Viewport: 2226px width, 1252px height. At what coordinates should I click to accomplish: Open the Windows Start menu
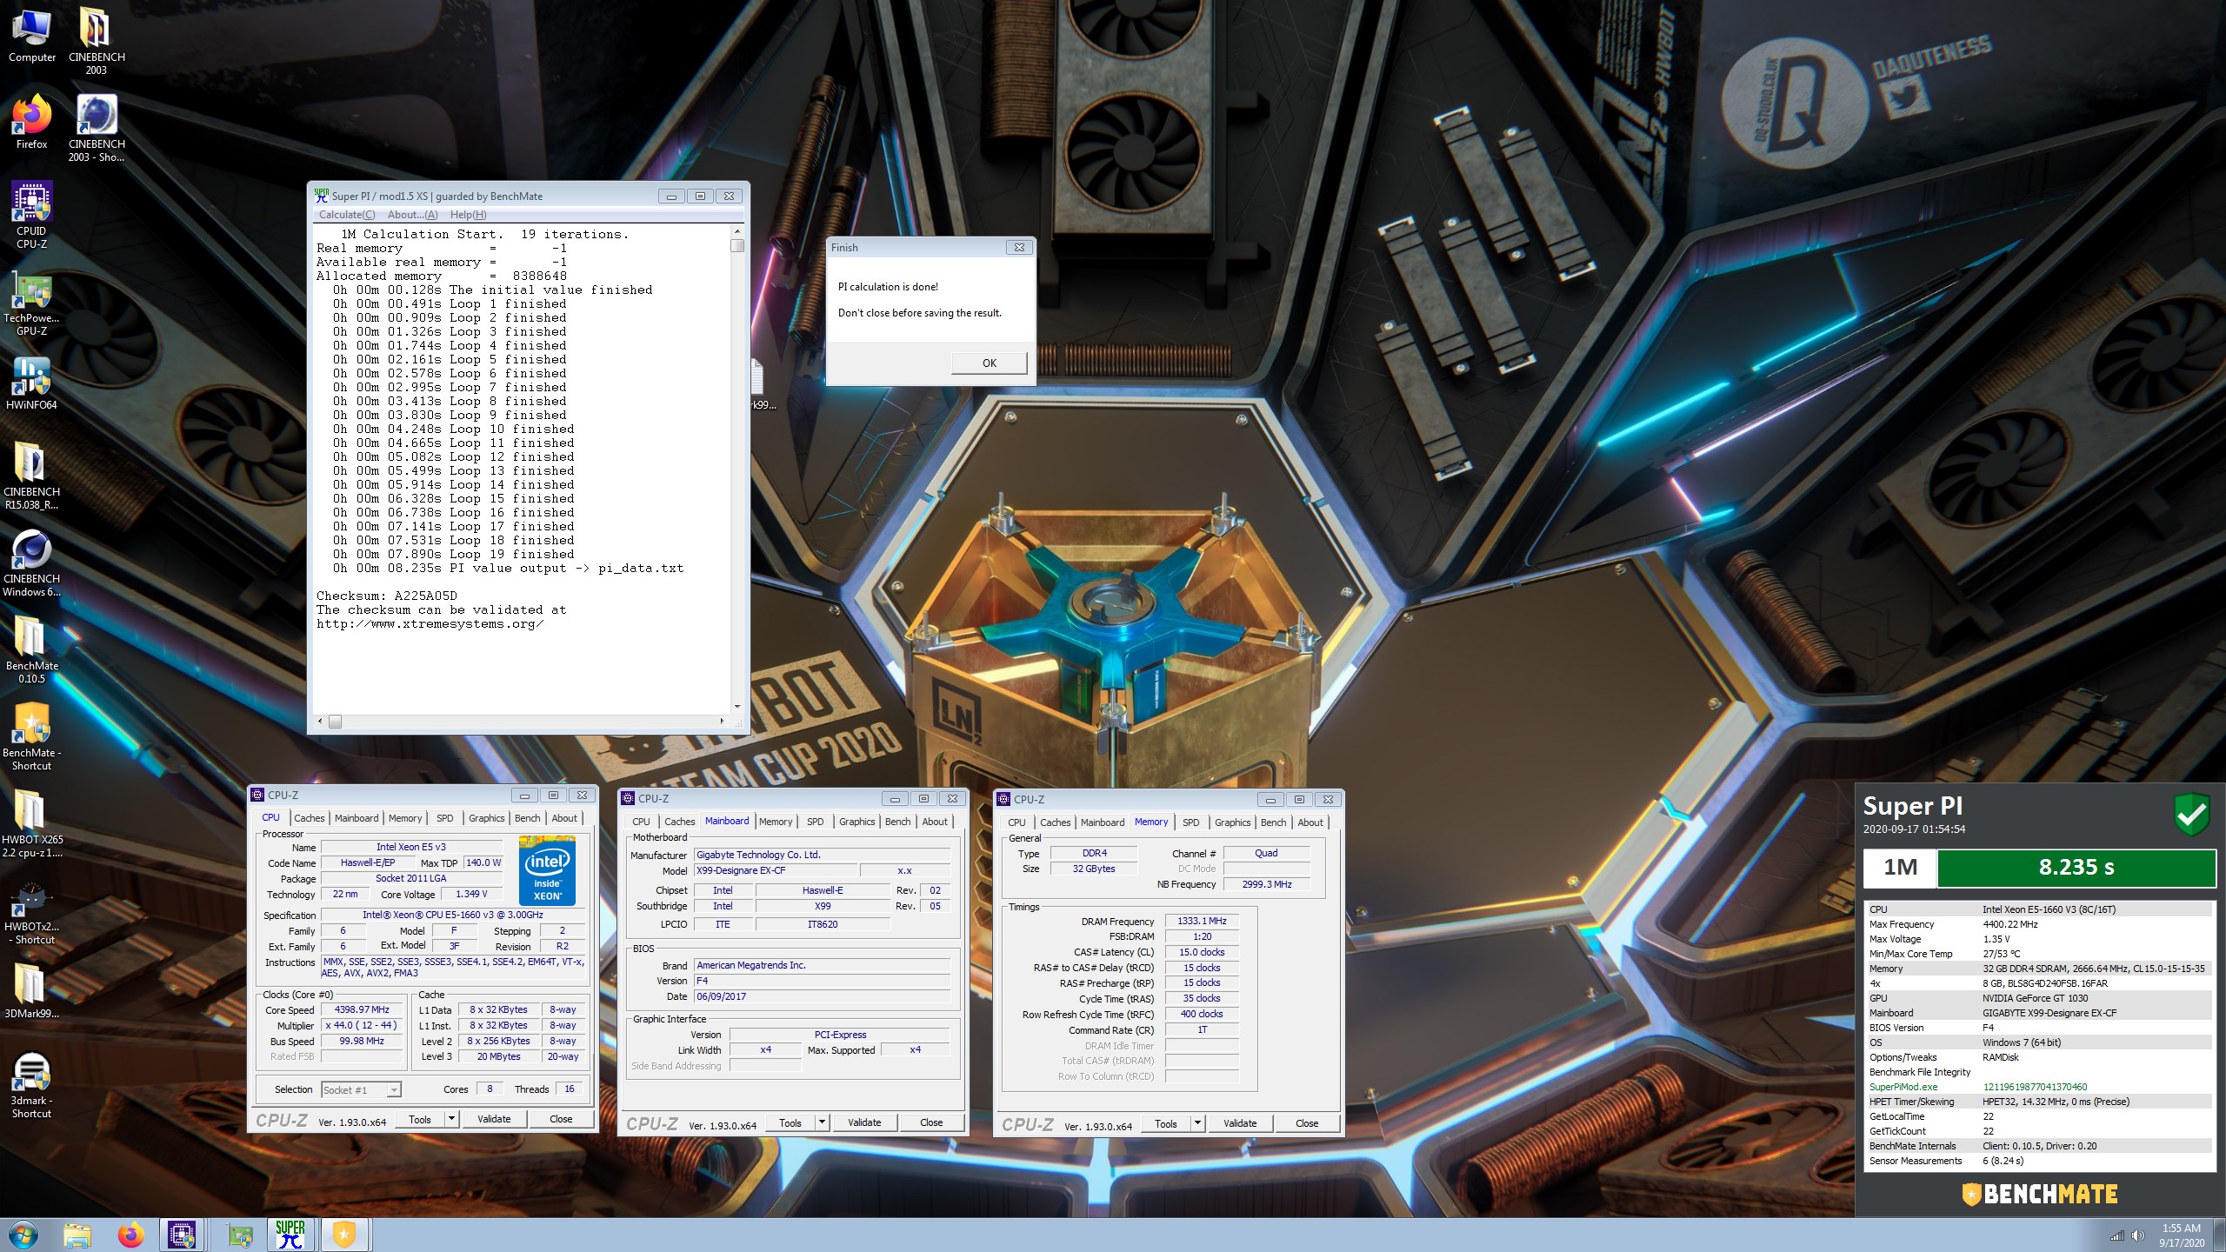click(23, 1235)
